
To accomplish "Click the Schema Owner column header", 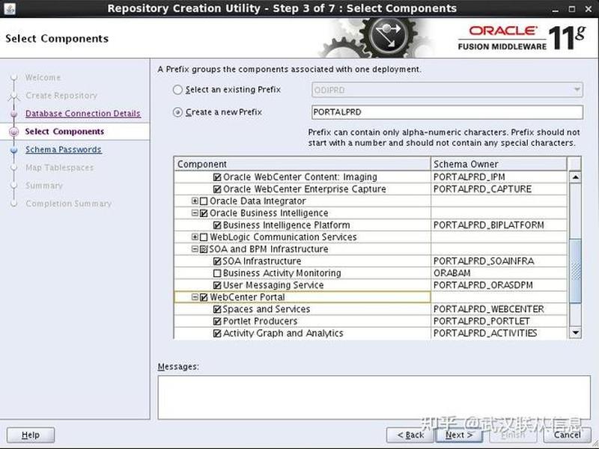I will point(499,164).
